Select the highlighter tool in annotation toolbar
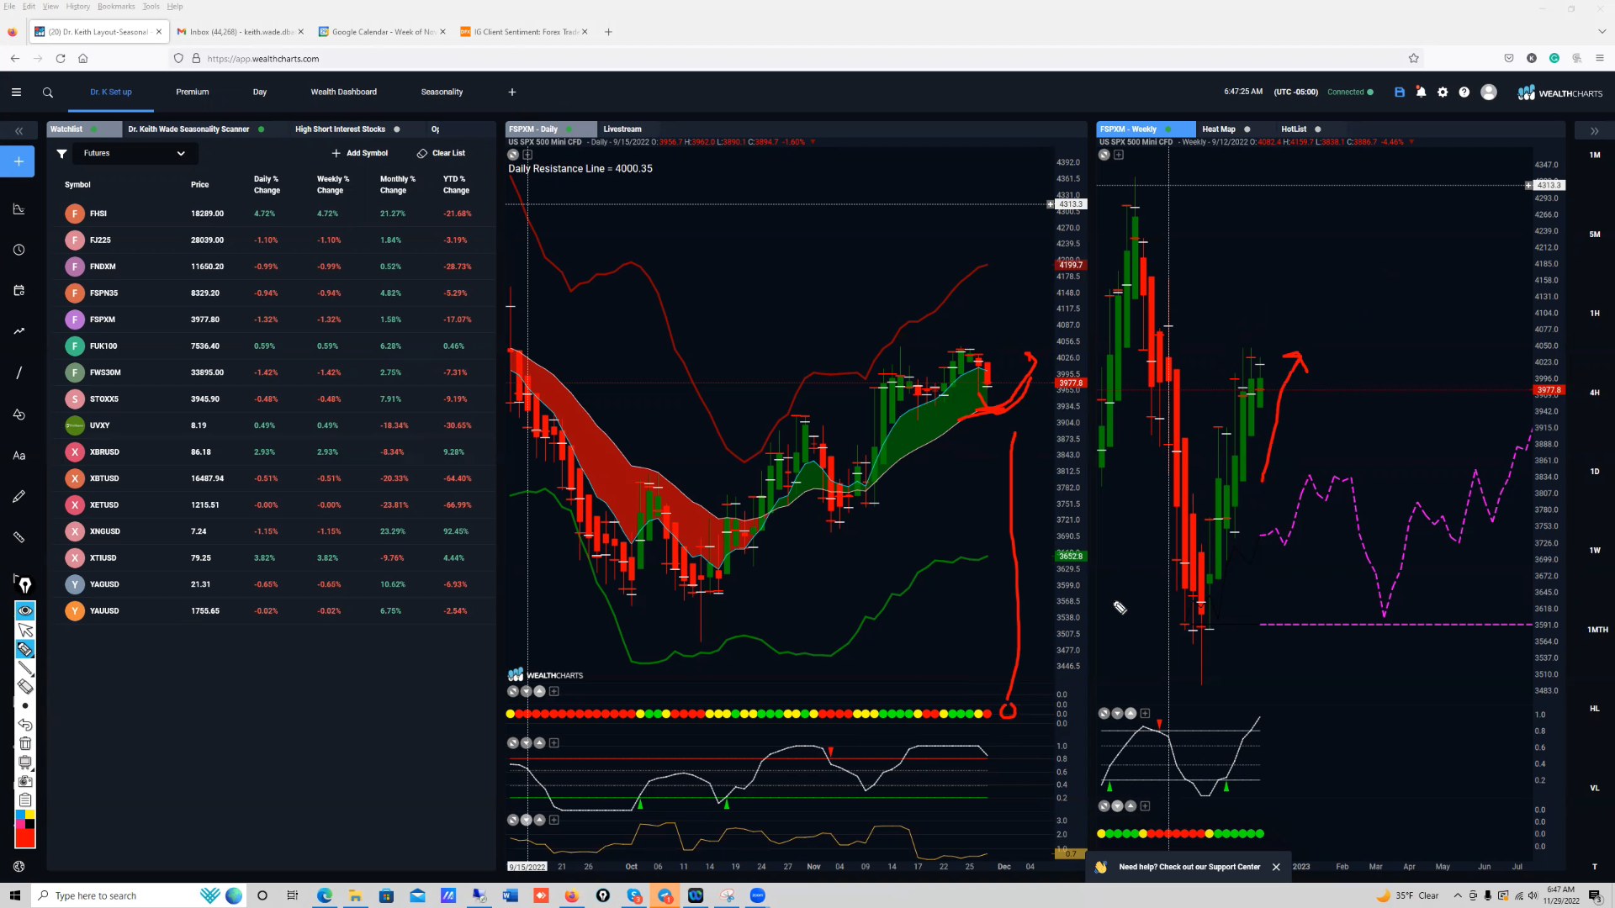Image resolution: width=1615 pixels, height=908 pixels. [x=25, y=649]
